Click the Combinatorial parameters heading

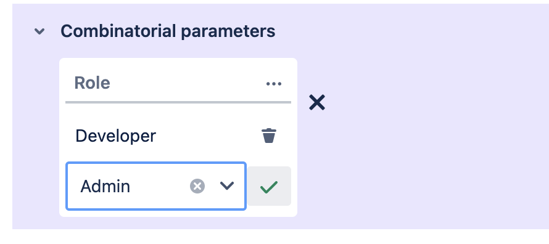tap(168, 31)
